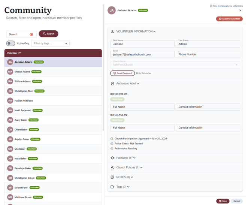Expand the Tags (0) section

(x=128, y=187)
